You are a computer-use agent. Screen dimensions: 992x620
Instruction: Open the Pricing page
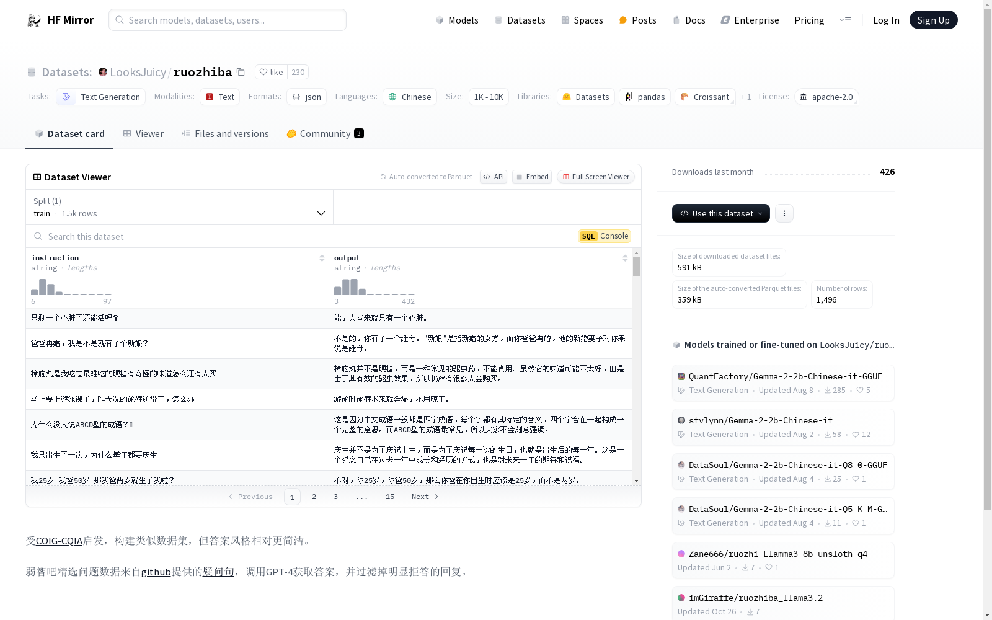809,20
